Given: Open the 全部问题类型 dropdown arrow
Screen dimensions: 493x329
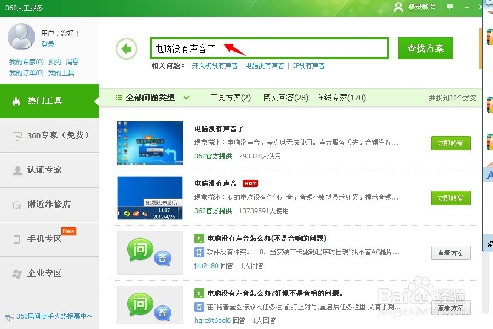Looking at the screenshot, I should 186,97.
